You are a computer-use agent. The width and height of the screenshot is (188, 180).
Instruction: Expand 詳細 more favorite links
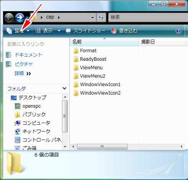(x=23, y=73)
